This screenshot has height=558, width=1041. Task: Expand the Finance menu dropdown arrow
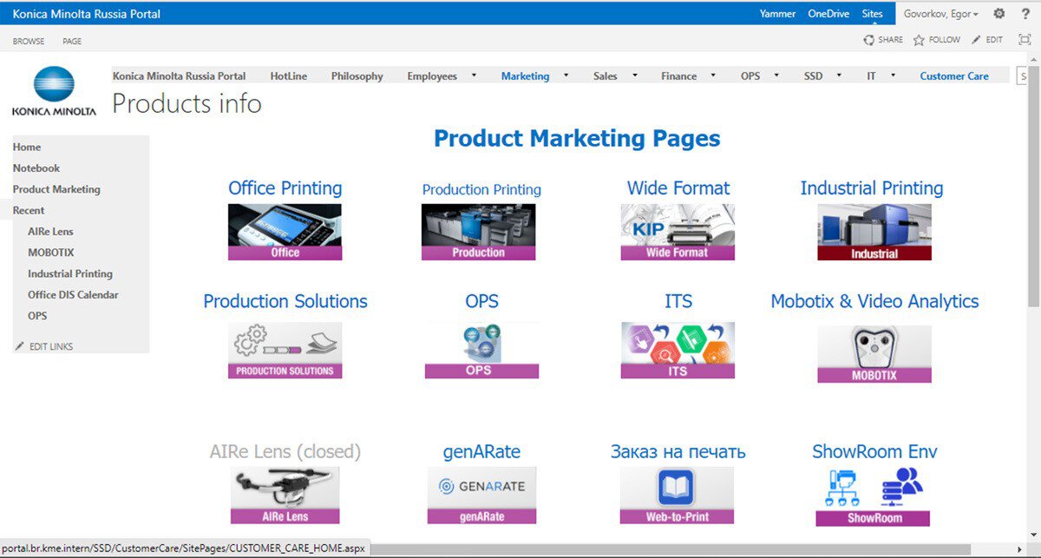tap(713, 75)
